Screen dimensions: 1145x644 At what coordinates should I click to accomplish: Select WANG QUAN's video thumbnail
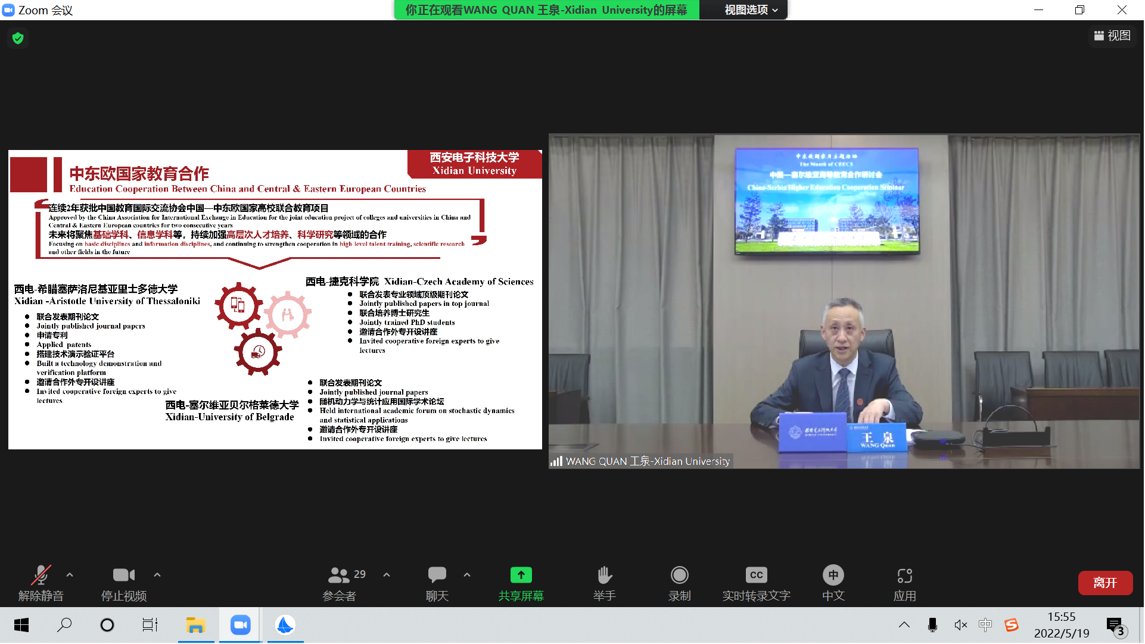click(x=844, y=301)
